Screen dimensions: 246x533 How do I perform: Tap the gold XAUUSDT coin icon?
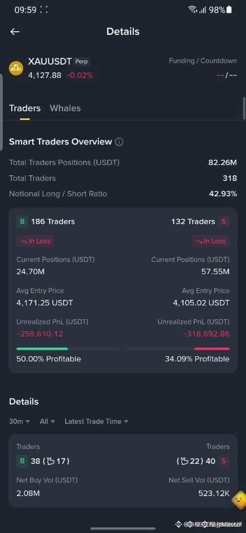pos(16,68)
